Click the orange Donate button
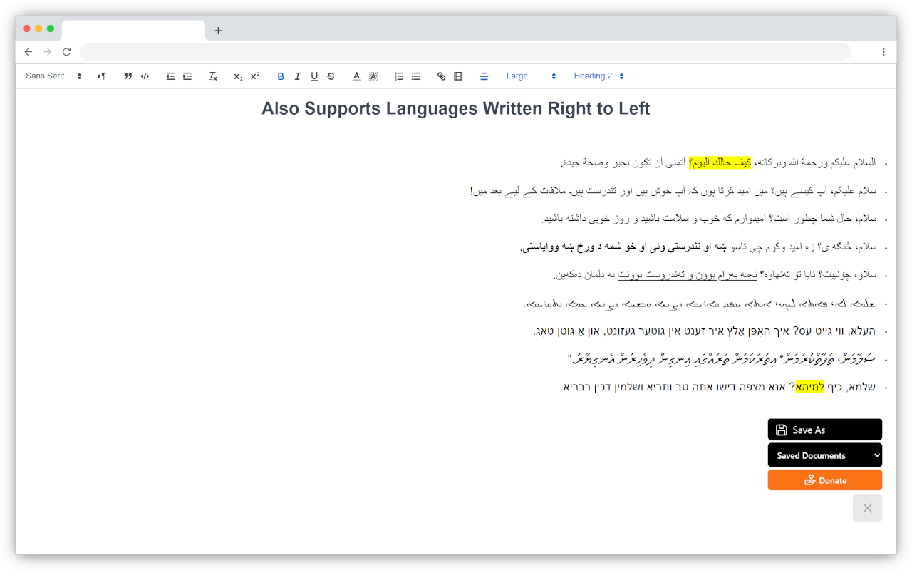The height and width of the screenshot is (570, 912). (824, 480)
